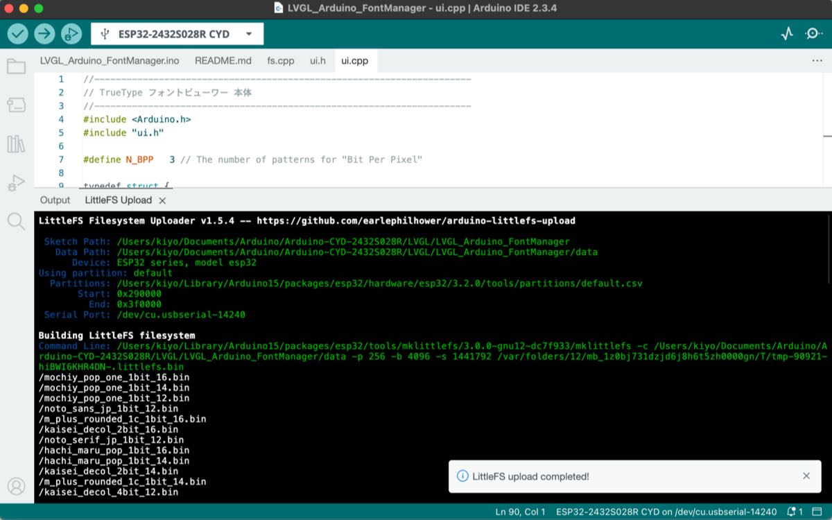Close the LittleFS Upload panel tab
The width and height of the screenshot is (832, 520).
pos(162,200)
